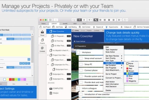
Task: Check the Workplace task checkbox
Action: click(x=78, y=52)
